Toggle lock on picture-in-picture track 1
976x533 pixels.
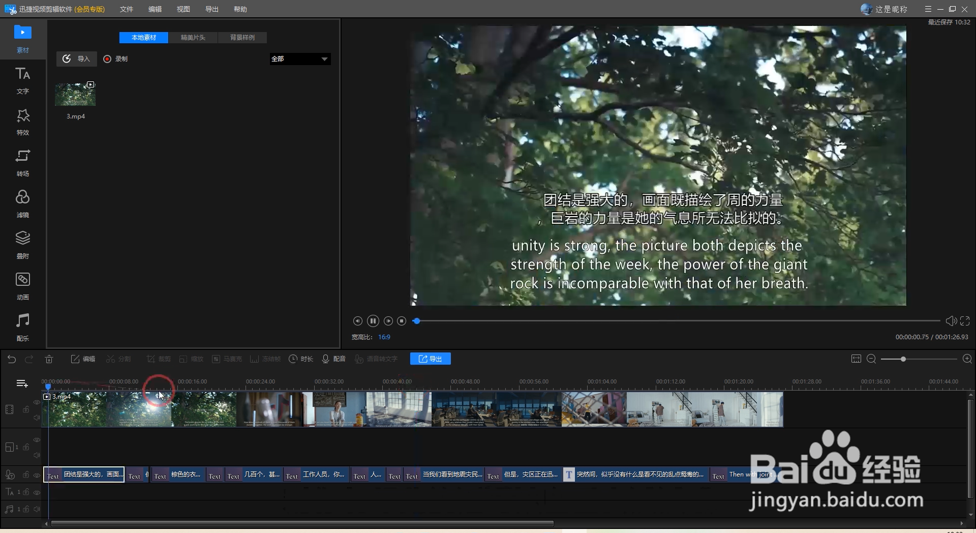pyautogui.click(x=26, y=447)
